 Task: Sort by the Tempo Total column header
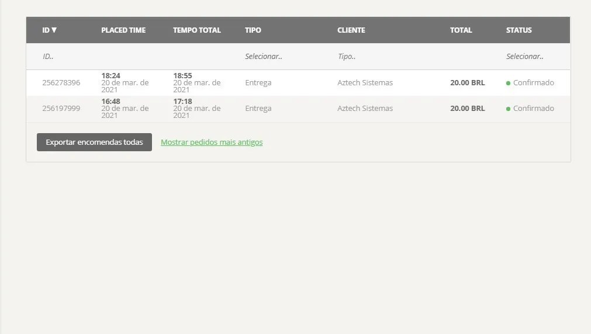click(x=196, y=30)
